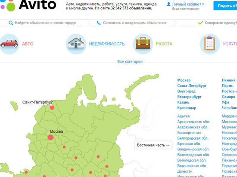The height and width of the screenshot is (177, 237).
Task: Click the magnifier search icon
Action: tap(11, 23)
